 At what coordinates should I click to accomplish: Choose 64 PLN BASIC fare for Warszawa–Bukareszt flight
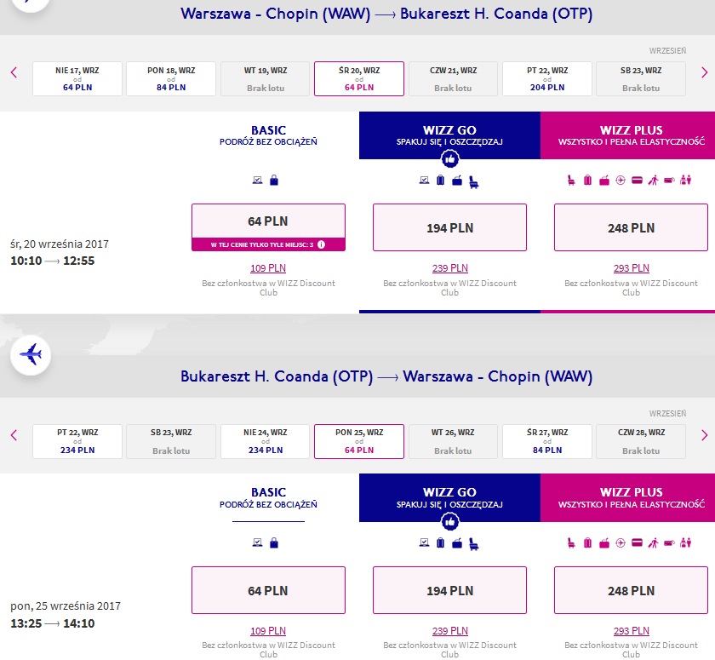[269, 221]
